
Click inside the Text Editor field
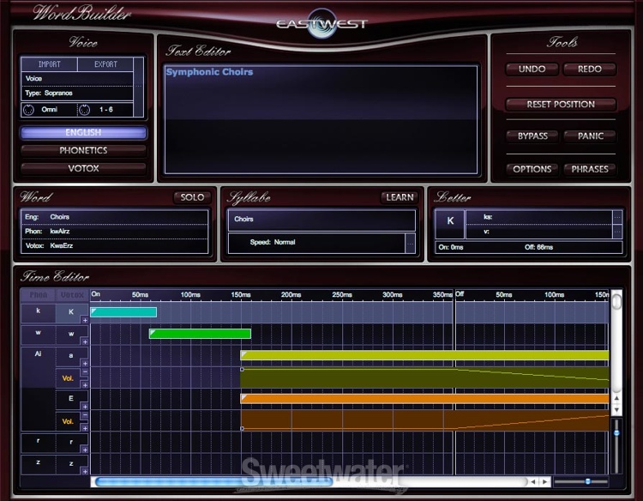click(x=321, y=119)
